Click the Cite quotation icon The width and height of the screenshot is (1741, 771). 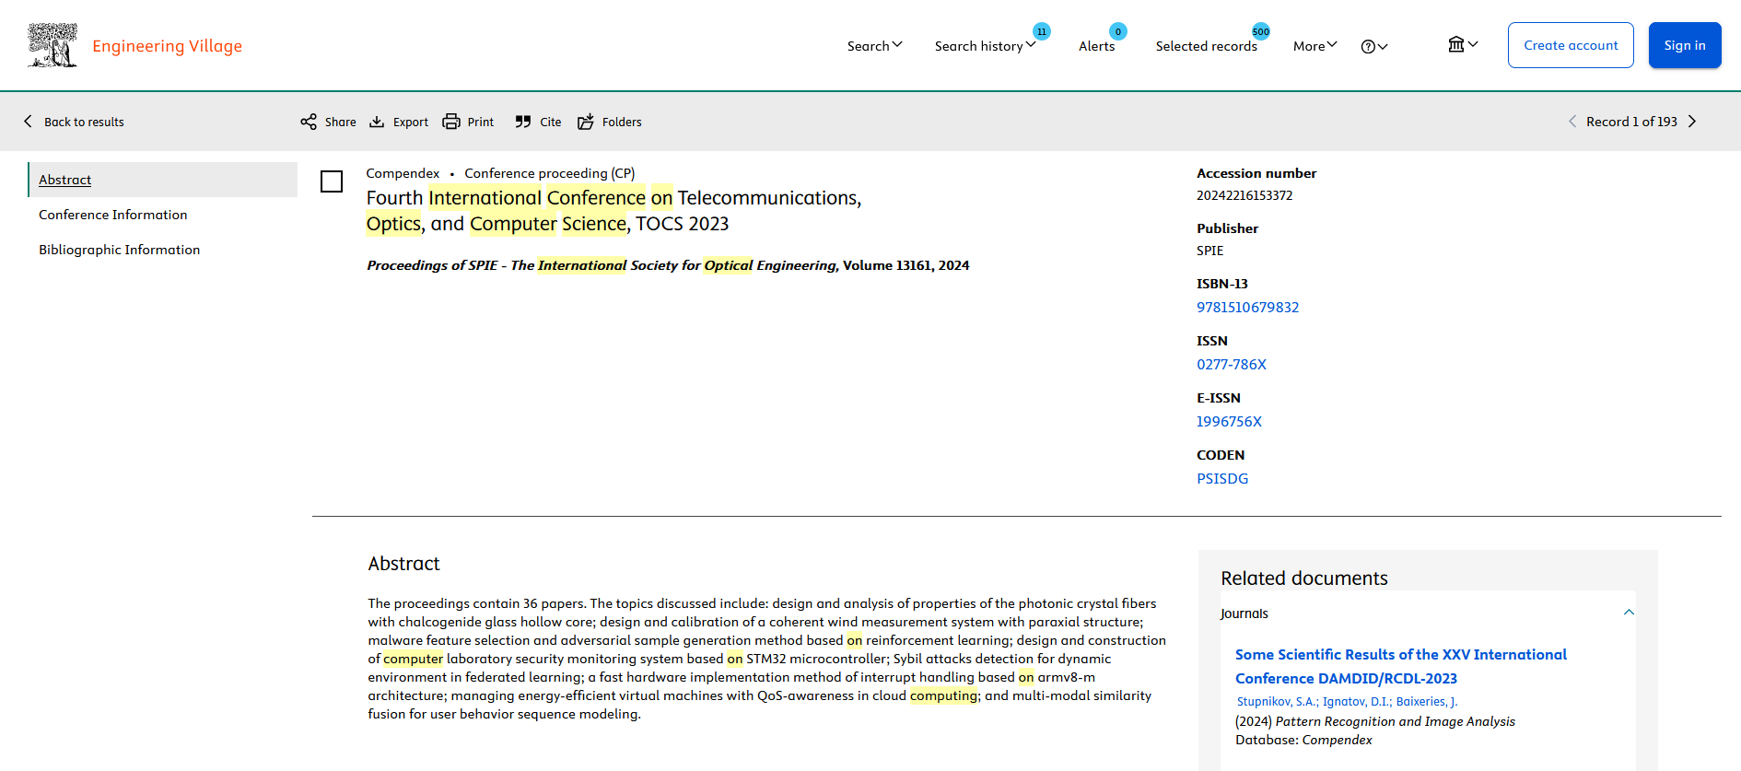click(x=523, y=122)
